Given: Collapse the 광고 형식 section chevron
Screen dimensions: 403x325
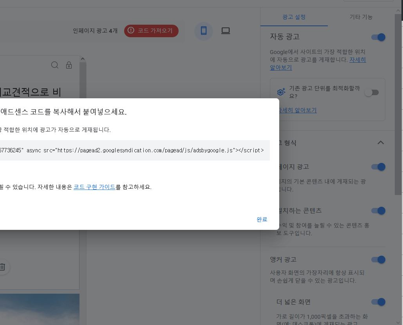Looking at the screenshot, I should click(381, 143).
